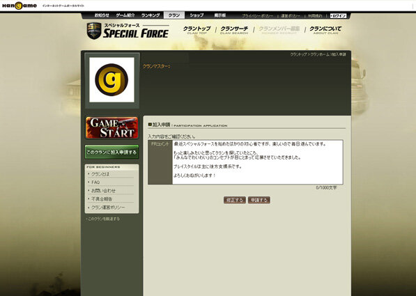Open the FAQ link in For Beginners
The image size is (416, 296).
tap(95, 182)
